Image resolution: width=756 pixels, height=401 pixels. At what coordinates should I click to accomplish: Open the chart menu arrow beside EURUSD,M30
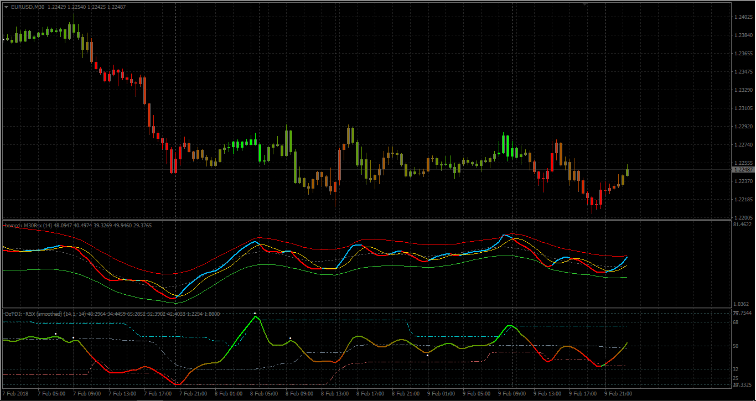6,7
